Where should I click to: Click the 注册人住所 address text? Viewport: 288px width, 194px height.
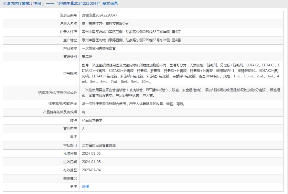click(x=131, y=32)
